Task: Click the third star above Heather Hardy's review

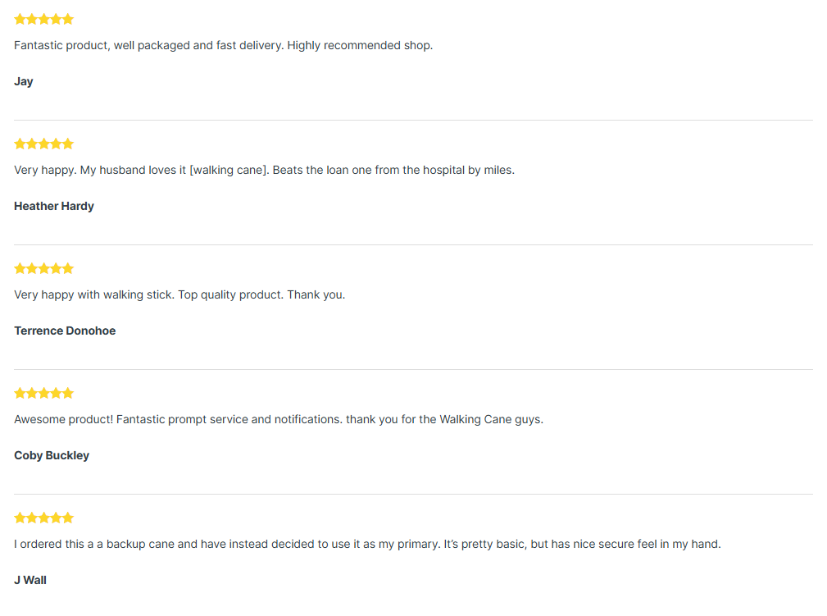Action: (44, 144)
